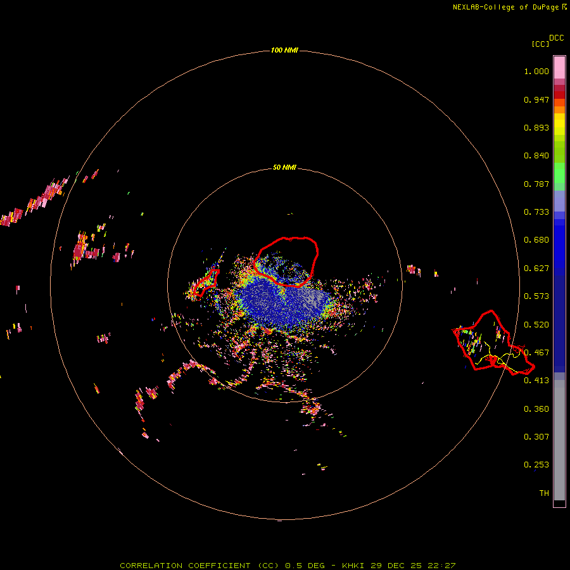Click the 0.520 scale value
Screen dimensions: 570x570
[x=536, y=325]
